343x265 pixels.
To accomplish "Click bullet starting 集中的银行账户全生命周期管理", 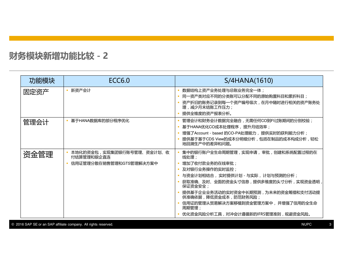I will tap(249, 155).
